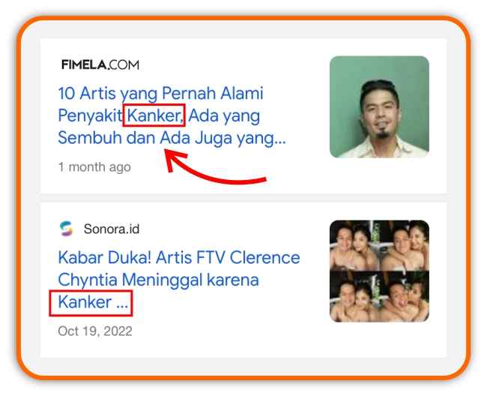Open top-right photo in Sonora collage thumbnail
487x396 pixels.
(x=403, y=245)
